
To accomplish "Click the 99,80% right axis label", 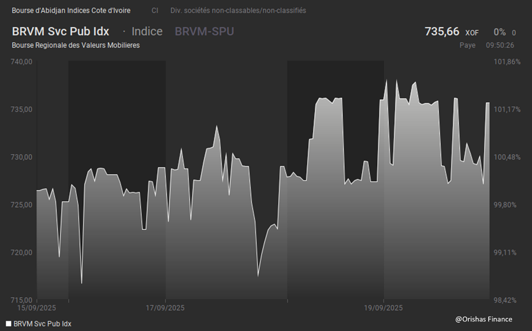I will [x=505, y=205].
